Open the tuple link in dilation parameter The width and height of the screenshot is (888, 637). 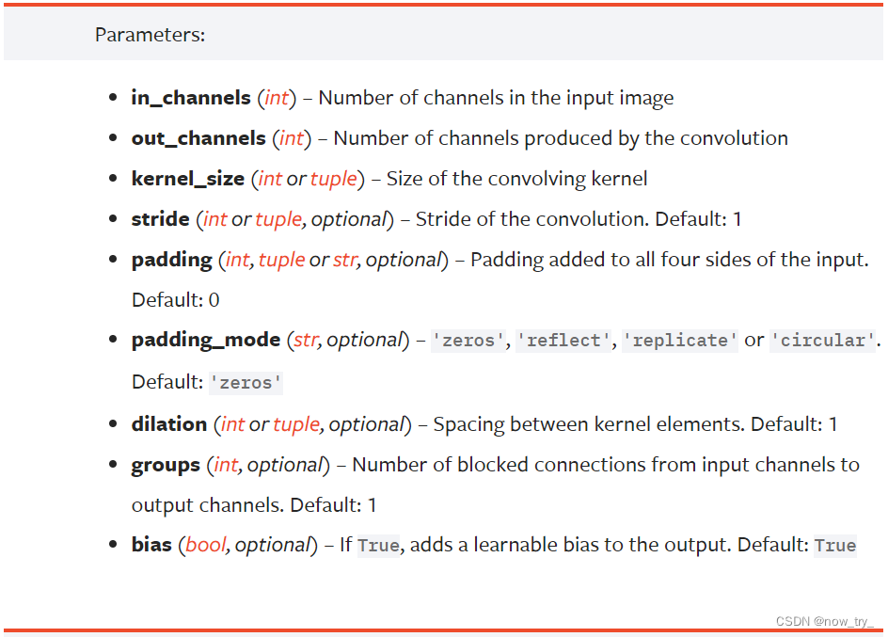click(296, 424)
